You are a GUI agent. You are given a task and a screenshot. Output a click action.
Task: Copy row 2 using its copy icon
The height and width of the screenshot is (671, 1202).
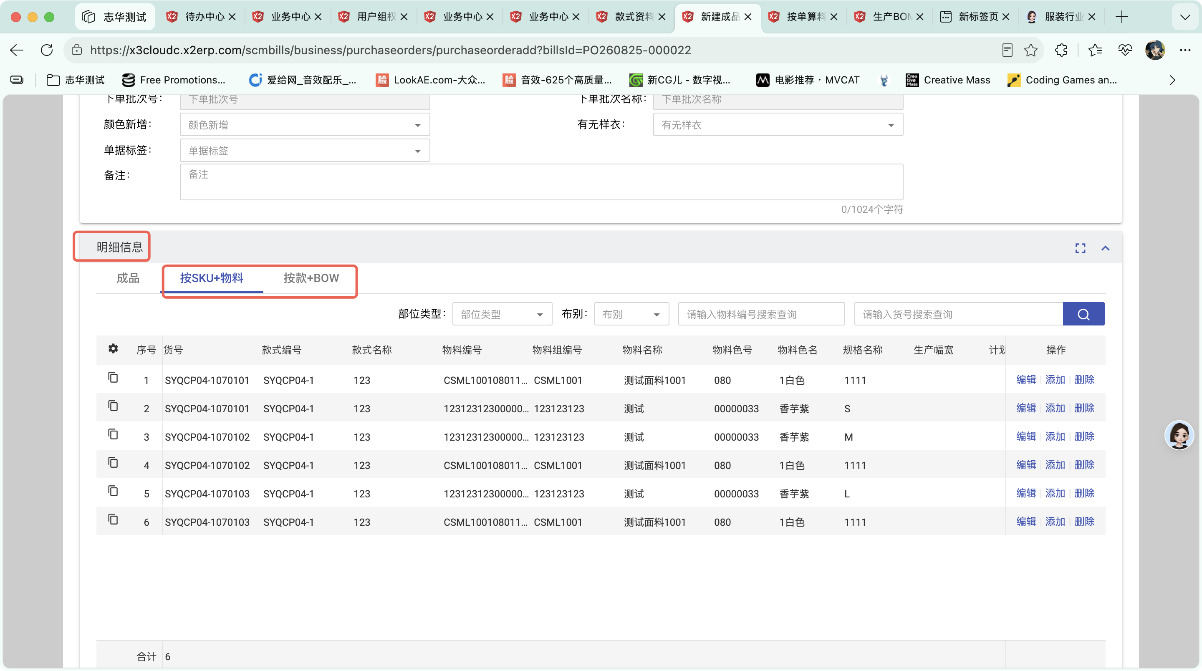113,406
